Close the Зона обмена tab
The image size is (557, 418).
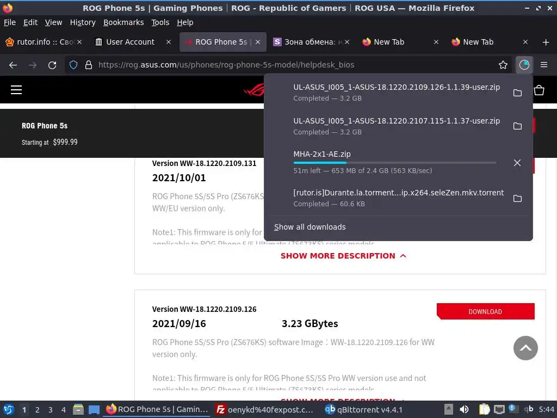(347, 42)
